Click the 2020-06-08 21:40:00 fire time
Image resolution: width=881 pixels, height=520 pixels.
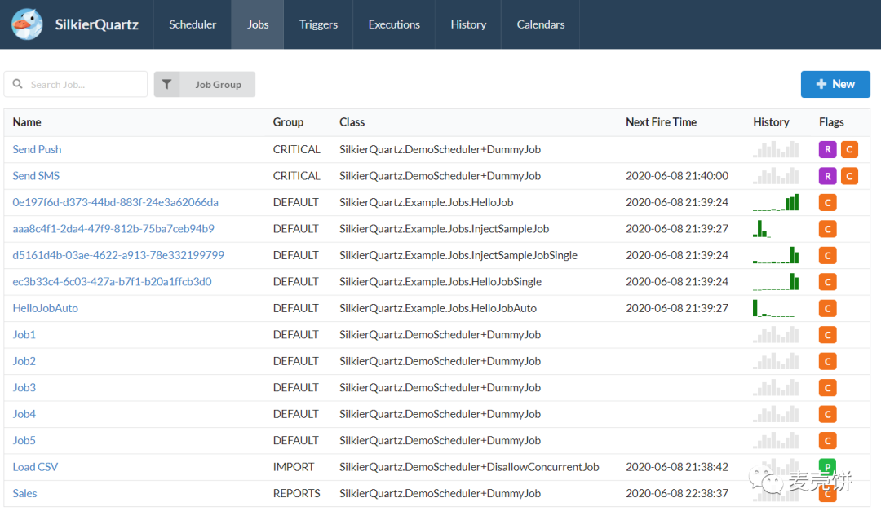coord(677,176)
